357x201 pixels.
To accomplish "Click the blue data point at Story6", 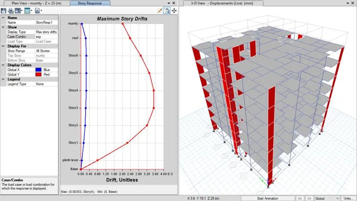I will (86, 56).
